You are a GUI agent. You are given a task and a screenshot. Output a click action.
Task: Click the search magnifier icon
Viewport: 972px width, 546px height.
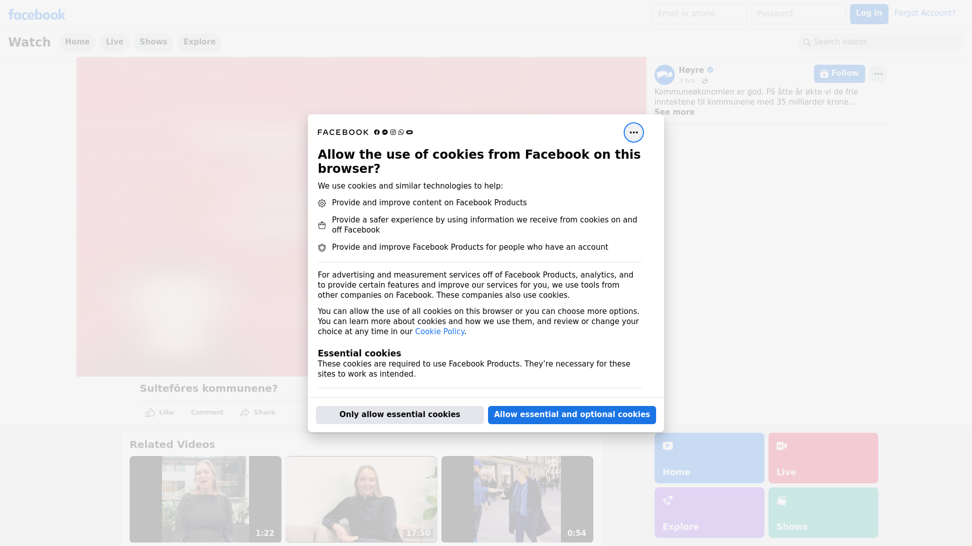pos(807,42)
